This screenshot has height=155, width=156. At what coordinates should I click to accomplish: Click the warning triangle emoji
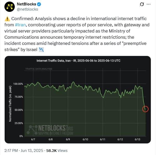tap(7, 19)
